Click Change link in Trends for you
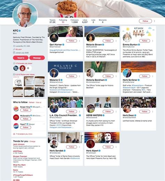Viewport: 165px width, 181px height. pos(32,141)
